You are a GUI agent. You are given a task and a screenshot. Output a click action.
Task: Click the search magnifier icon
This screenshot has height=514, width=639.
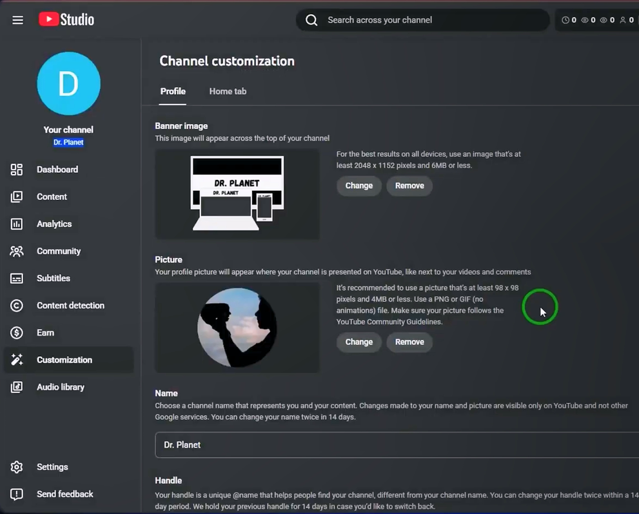tap(311, 20)
